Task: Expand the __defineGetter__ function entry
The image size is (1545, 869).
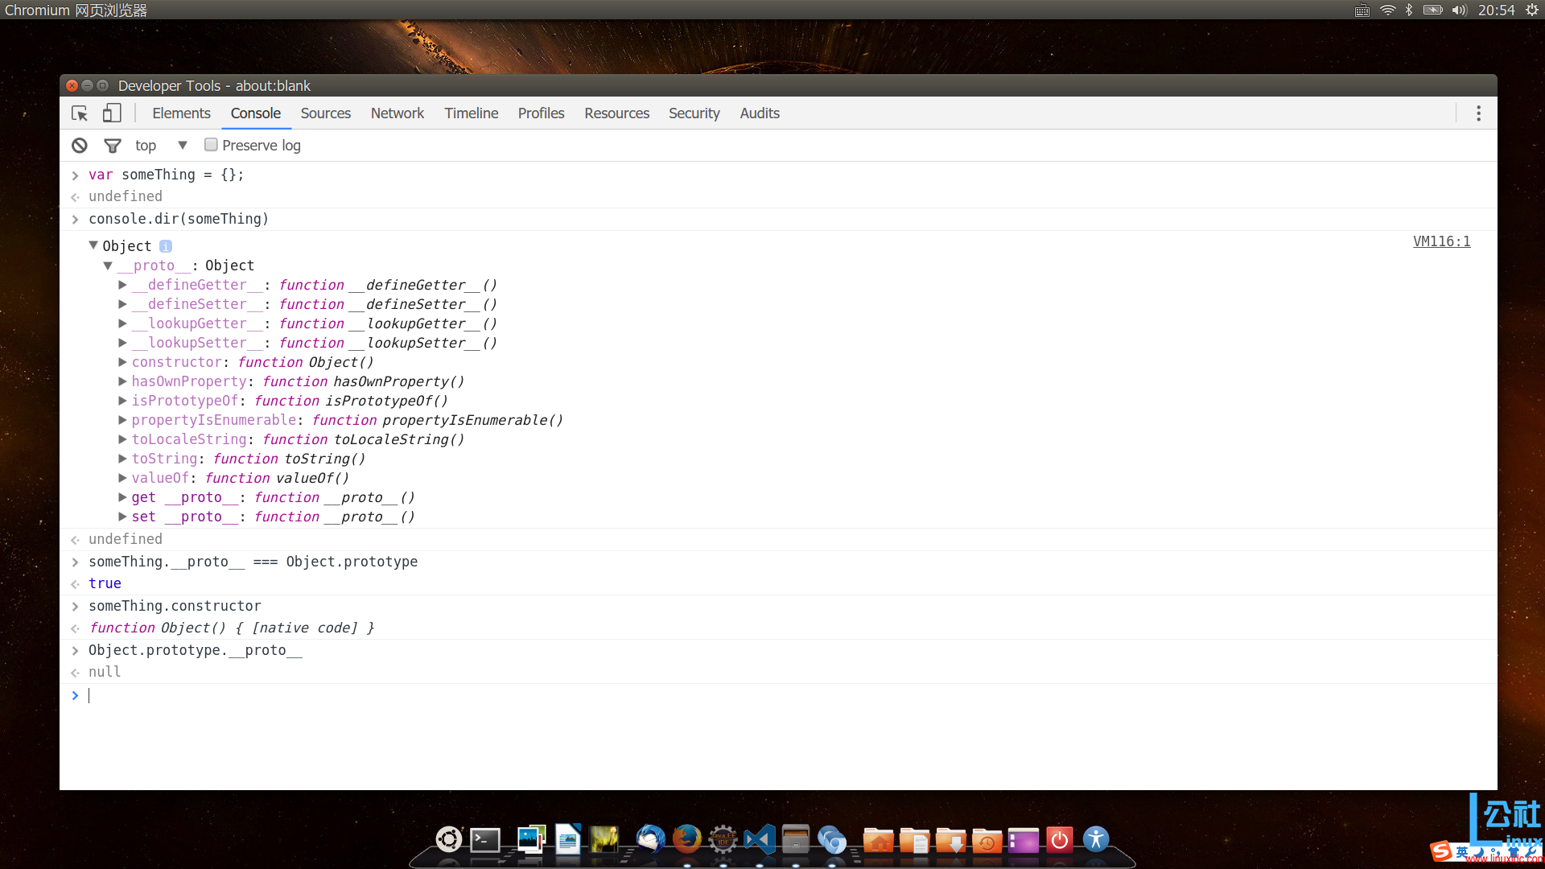Action: [x=122, y=285]
